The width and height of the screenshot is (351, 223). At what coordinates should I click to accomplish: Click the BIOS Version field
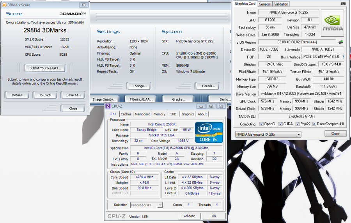(297, 42)
